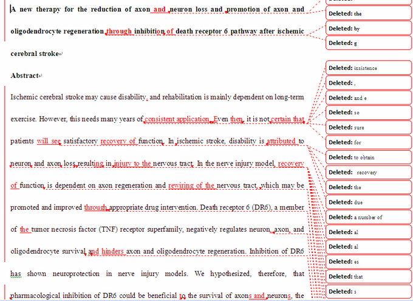Click inserted text "consistent application"
413x301 pixels.
coord(177,119)
